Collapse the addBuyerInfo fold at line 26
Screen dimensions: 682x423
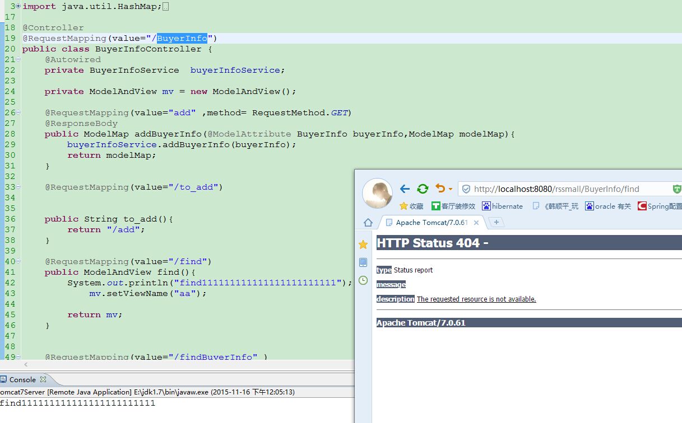[x=18, y=112]
